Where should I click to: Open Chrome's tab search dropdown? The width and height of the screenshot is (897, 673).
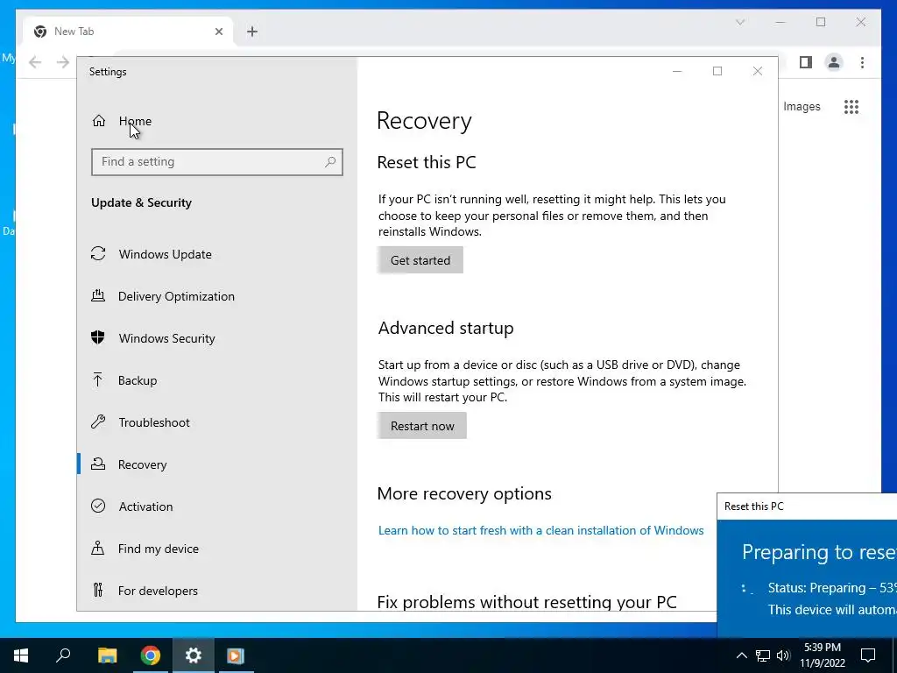[740, 22]
